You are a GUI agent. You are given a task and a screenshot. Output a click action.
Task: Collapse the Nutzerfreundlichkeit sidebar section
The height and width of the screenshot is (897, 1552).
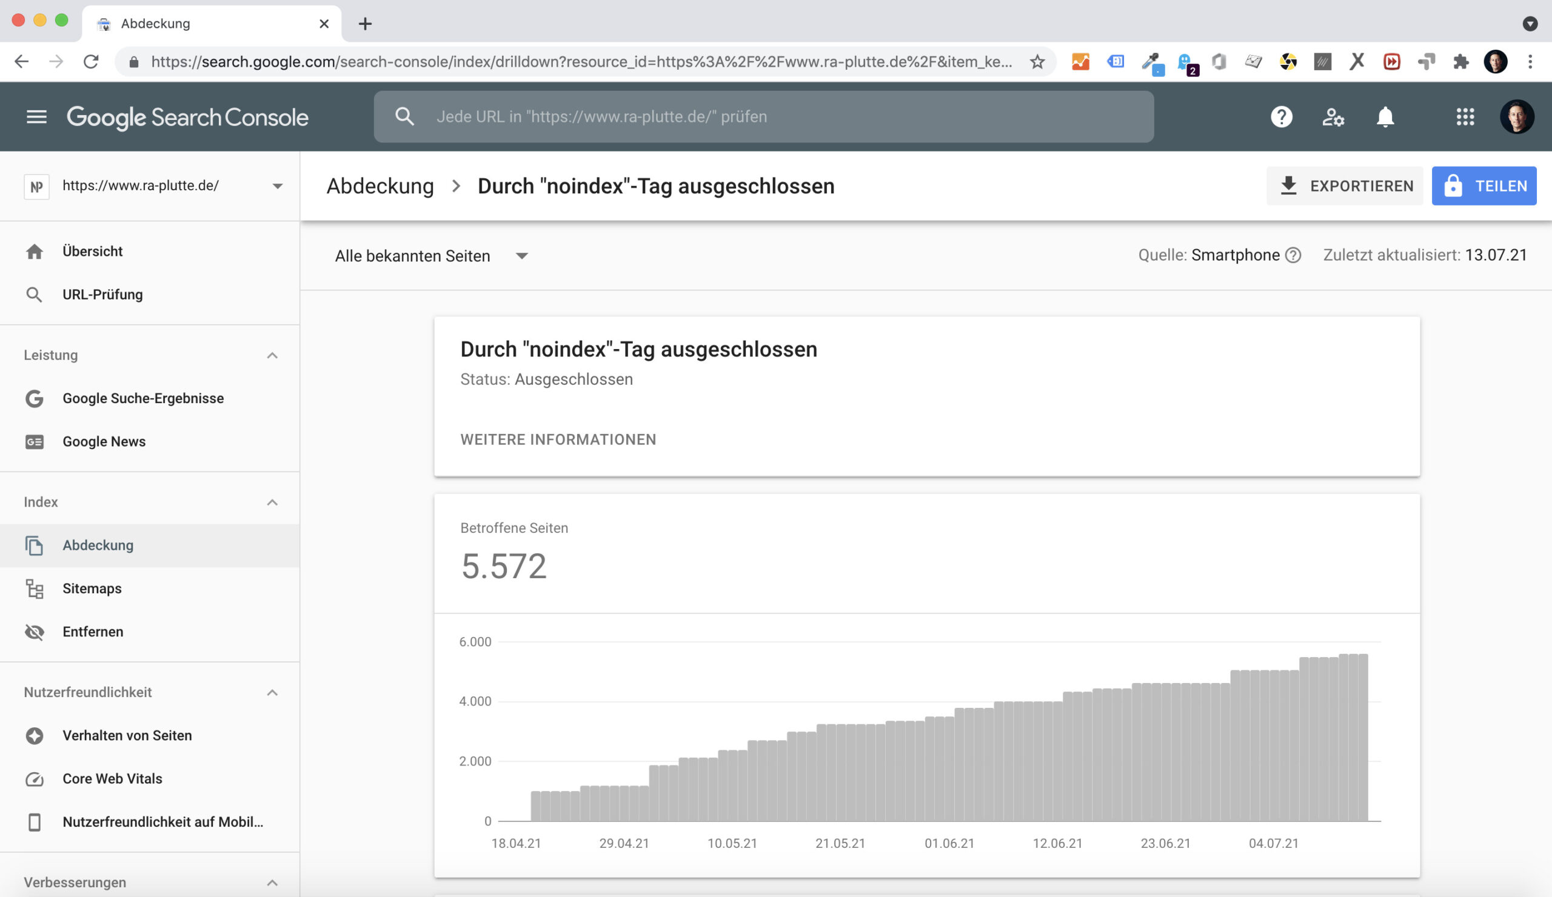click(272, 693)
